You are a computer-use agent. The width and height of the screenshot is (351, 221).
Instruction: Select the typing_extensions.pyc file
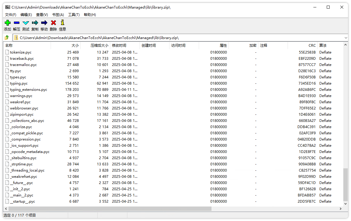[x=28, y=90]
